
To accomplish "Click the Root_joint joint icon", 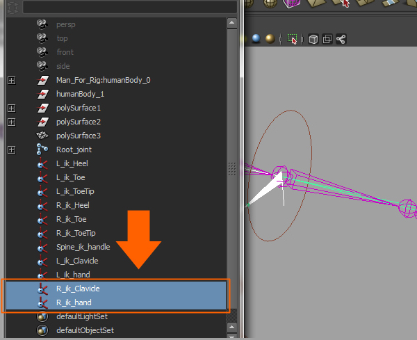I will pyautogui.click(x=42, y=149).
